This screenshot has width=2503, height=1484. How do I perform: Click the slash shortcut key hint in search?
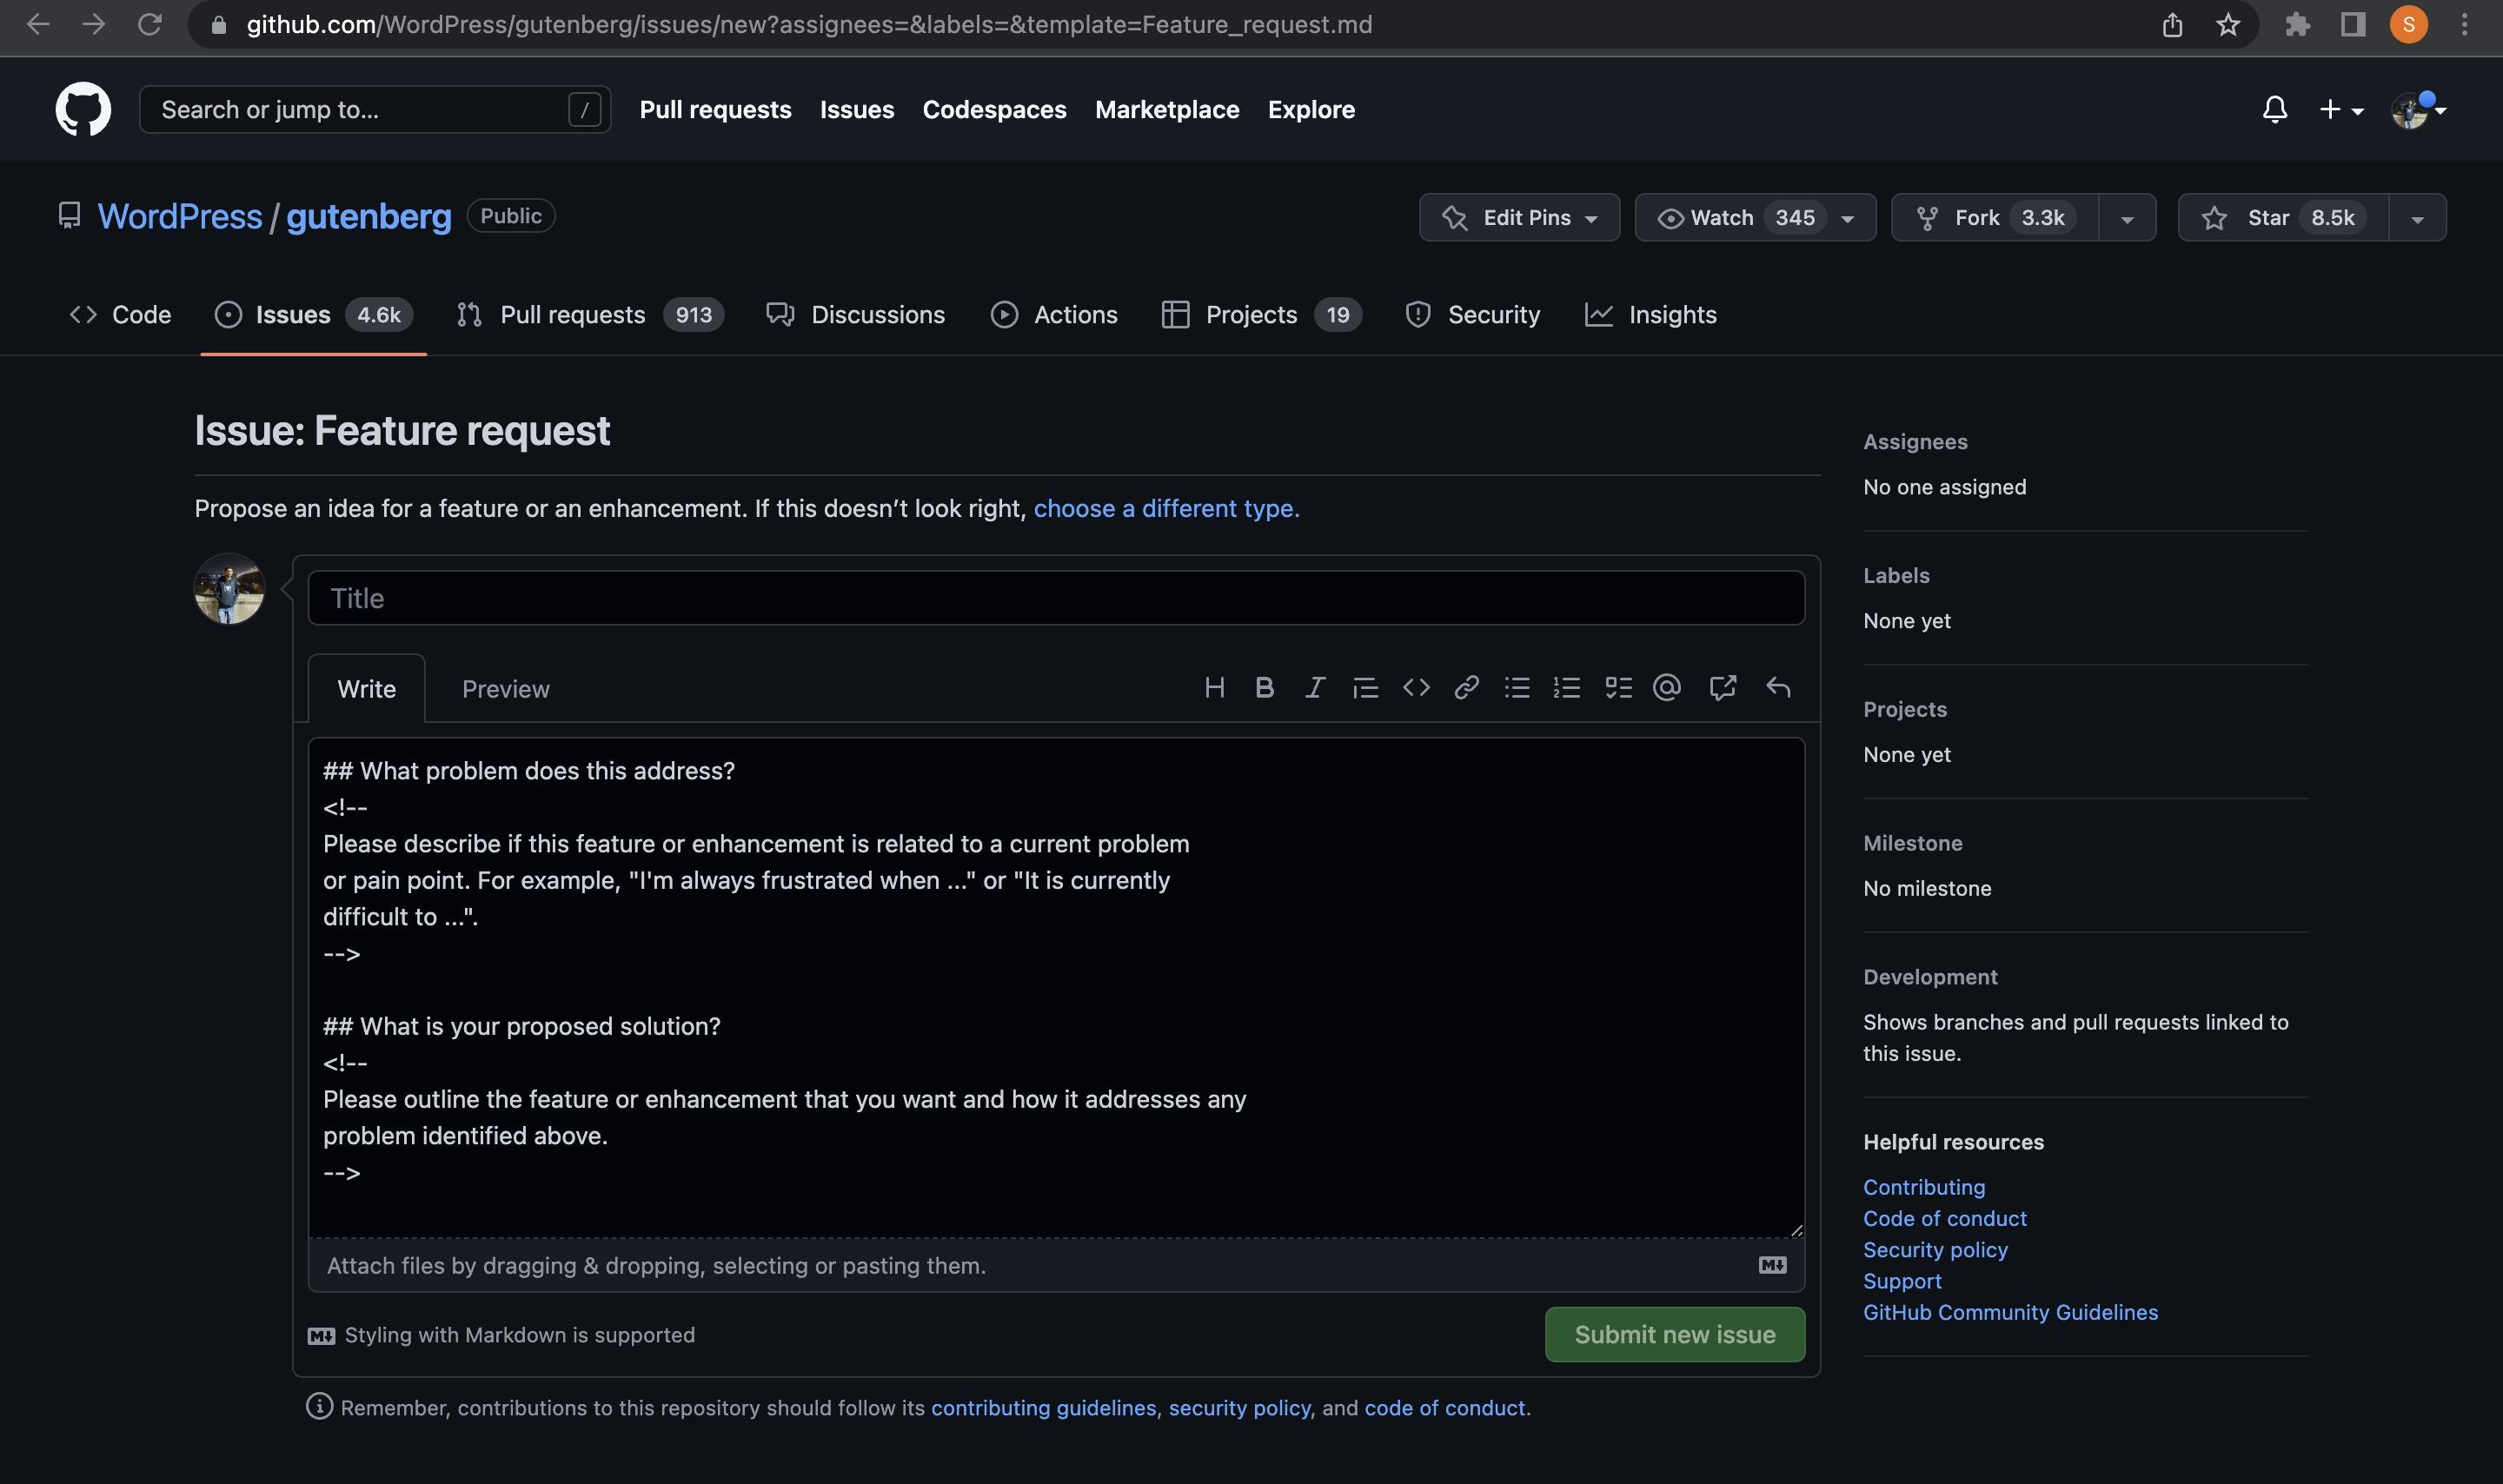[x=584, y=109]
